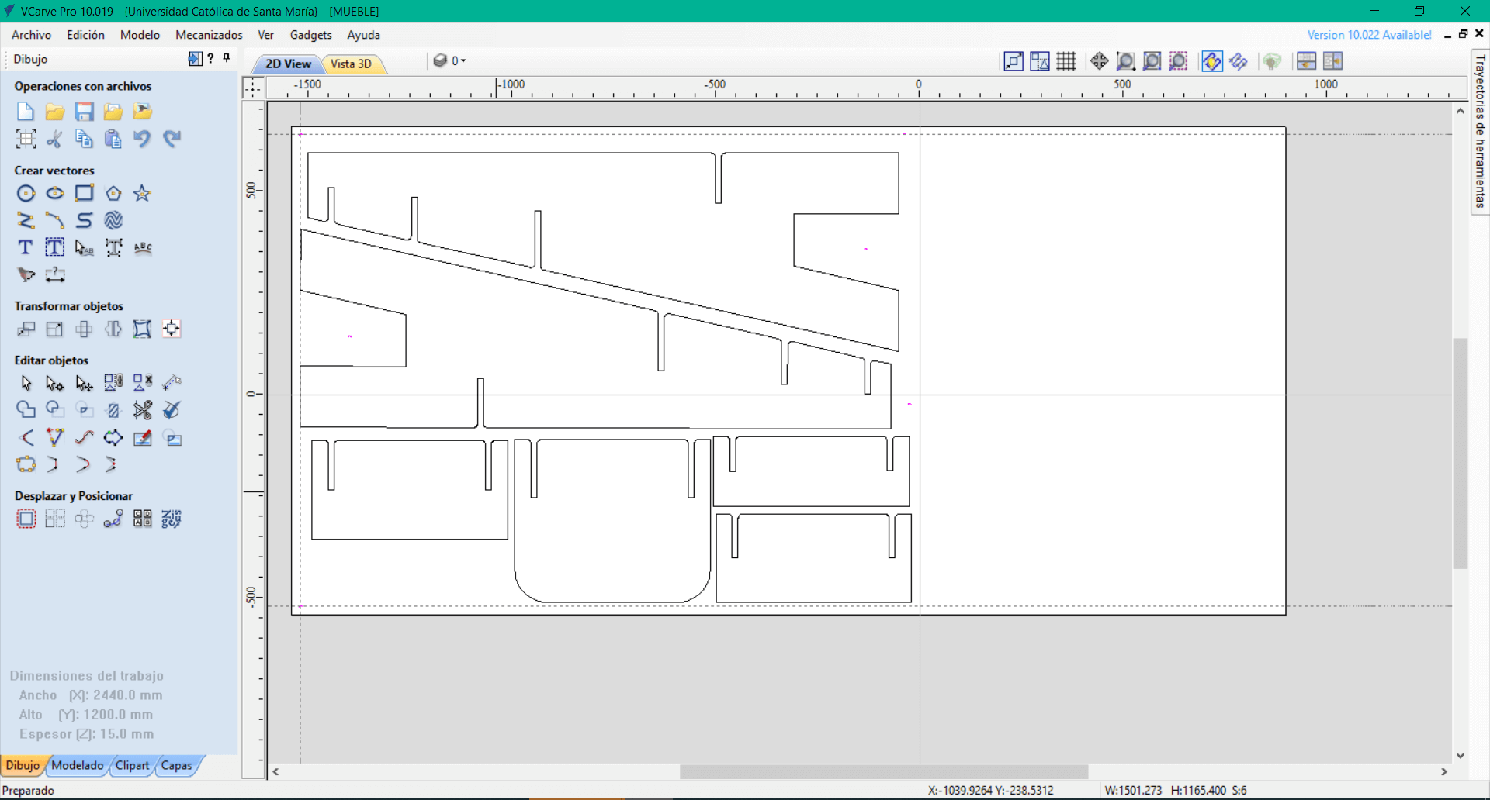Select the Draw Rectangle tool
The height and width of the screenshot is (800, 1490).
point(84,193)
